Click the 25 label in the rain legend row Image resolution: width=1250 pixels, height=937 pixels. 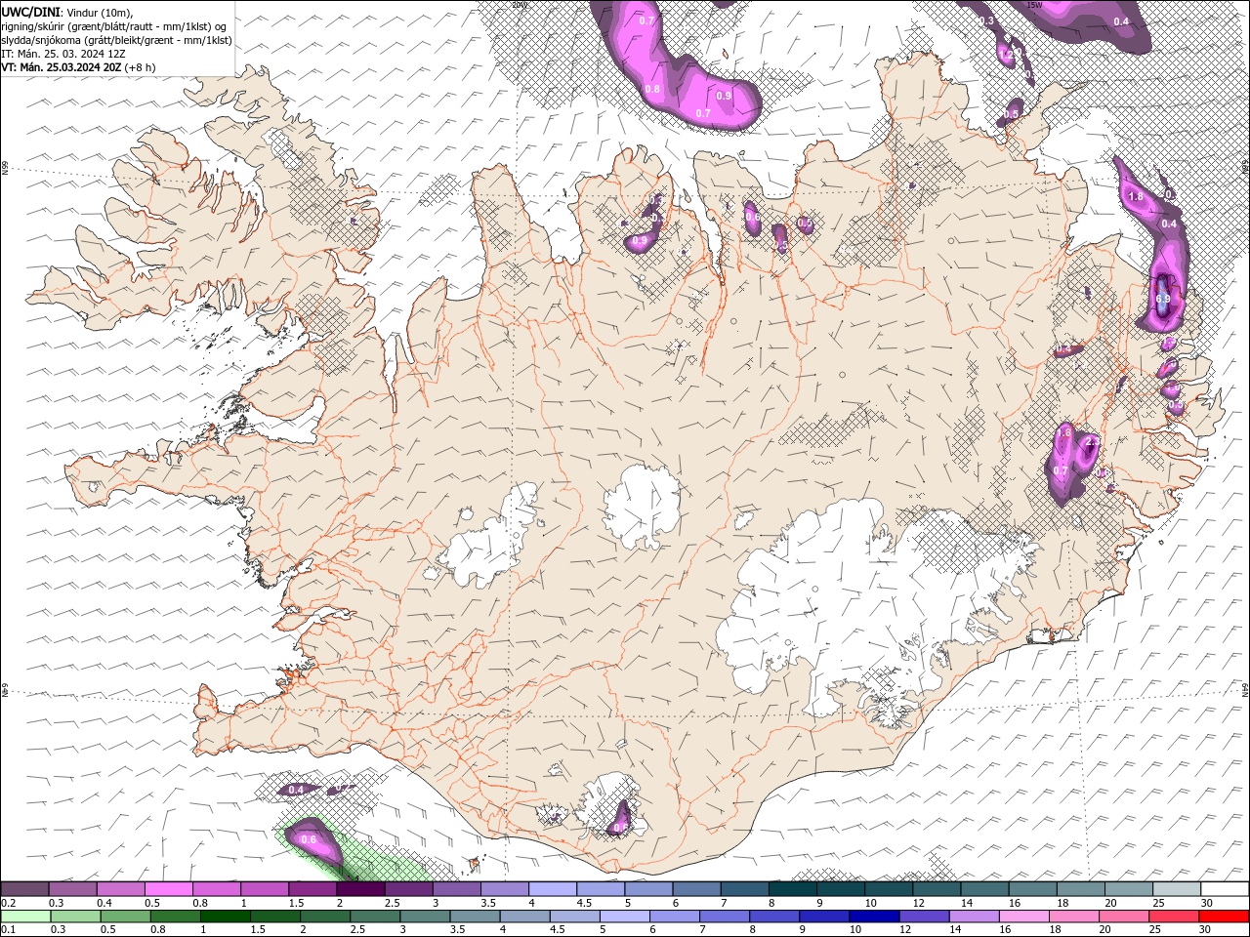[1156, 929]
